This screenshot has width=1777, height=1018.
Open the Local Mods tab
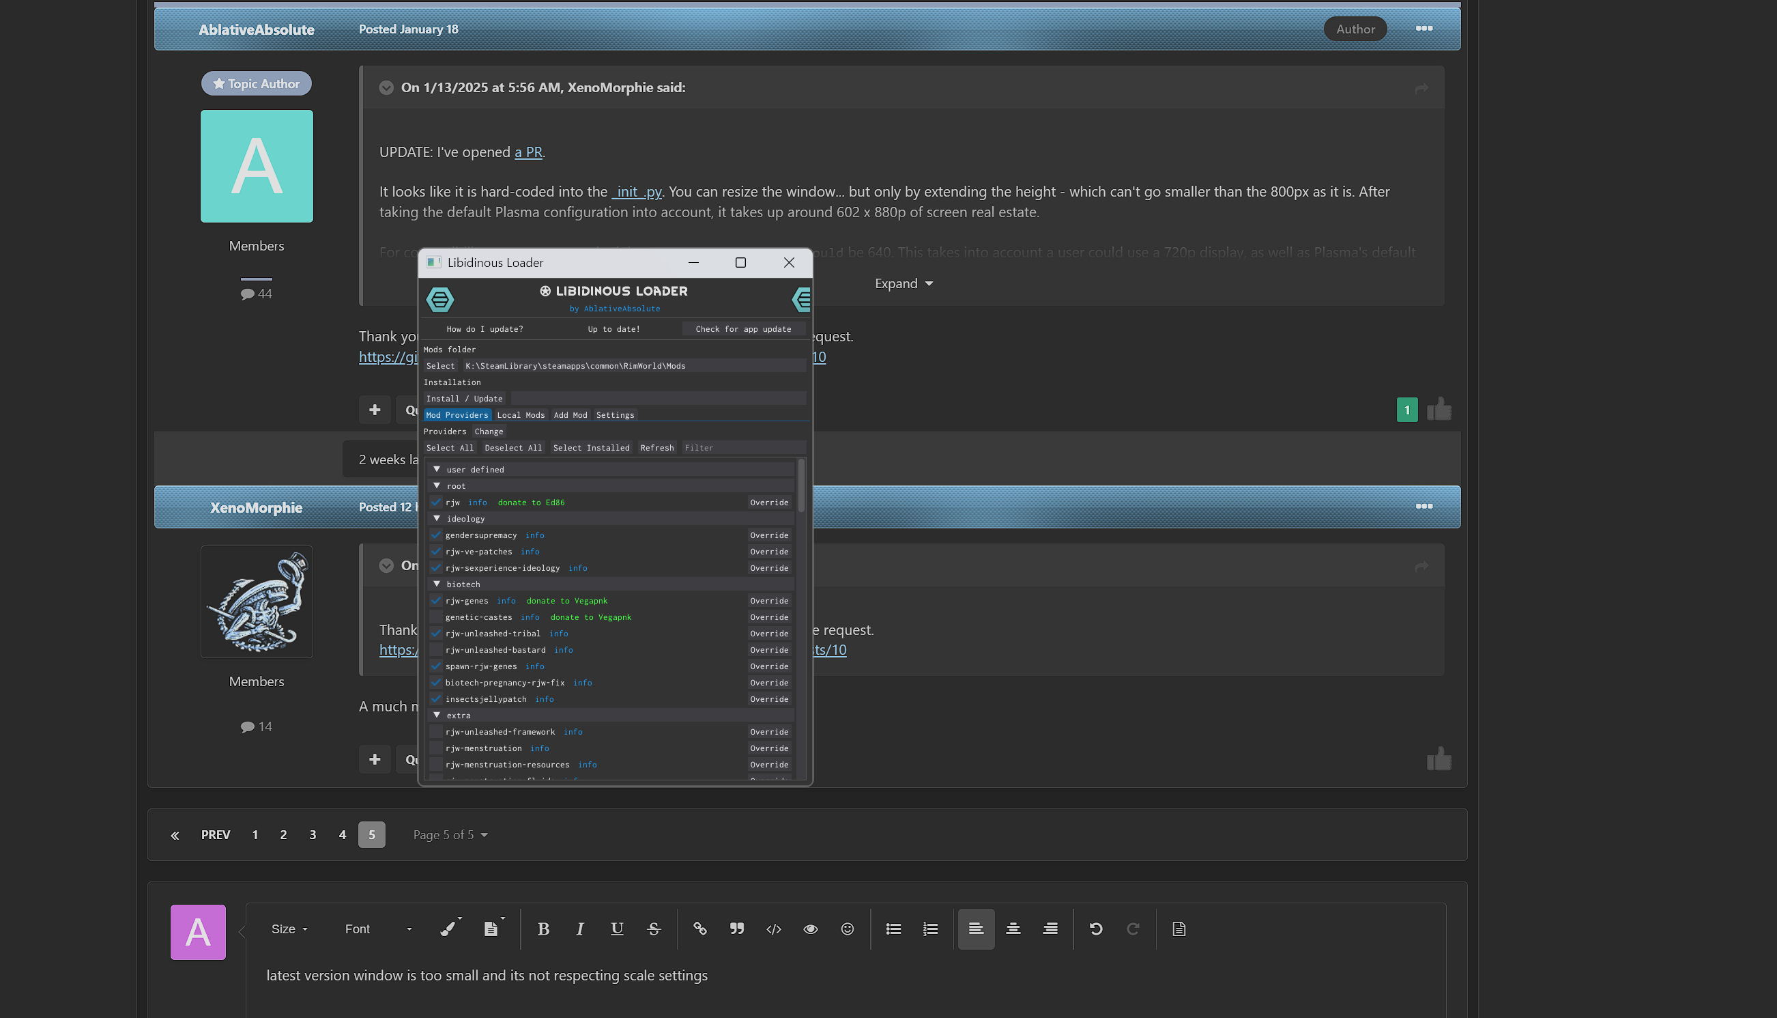tap(521, 414)
